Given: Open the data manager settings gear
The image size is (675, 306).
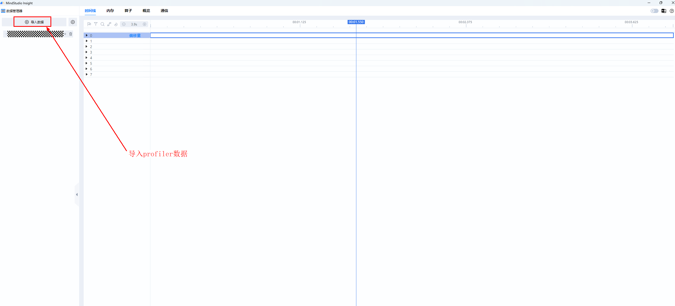Looking at the screenshot, I should 73,22.
